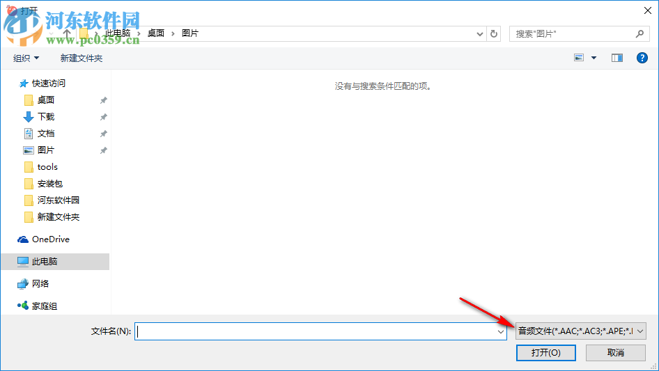Refresh the current folder listing
Image resolution: width=659 pixels, height=371 pixels.
[x=494, y=33]
